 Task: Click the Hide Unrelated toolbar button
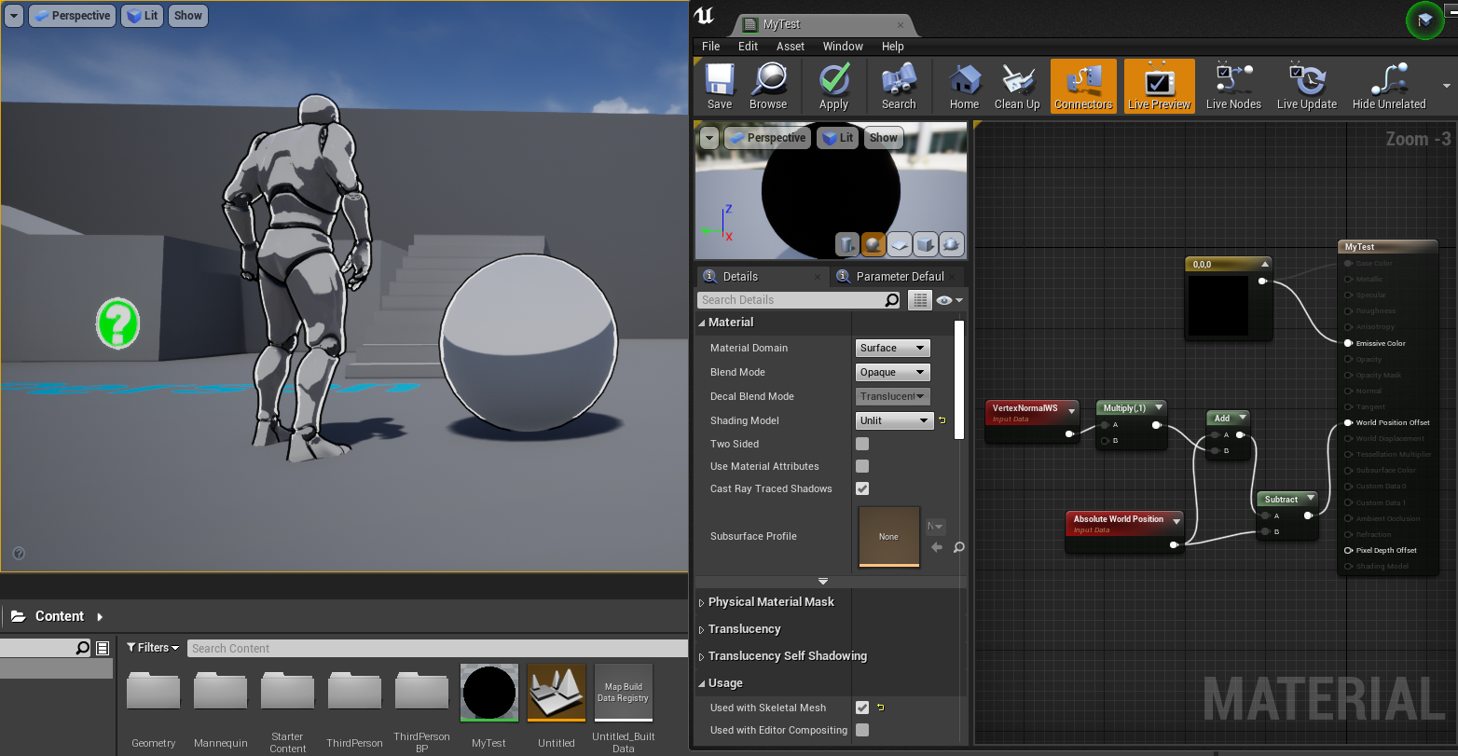pyautogui.click(x=1388, y=86)
